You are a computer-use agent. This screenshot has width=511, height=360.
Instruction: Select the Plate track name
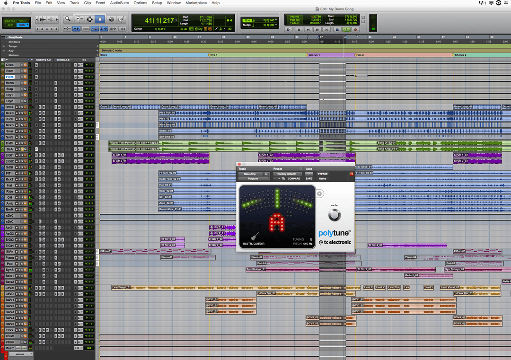click(10, 77)
